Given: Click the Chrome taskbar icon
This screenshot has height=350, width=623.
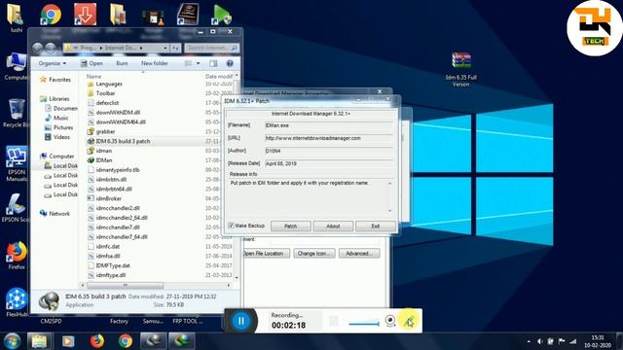Looking at the screenshot, I should (x=126, y=341).
